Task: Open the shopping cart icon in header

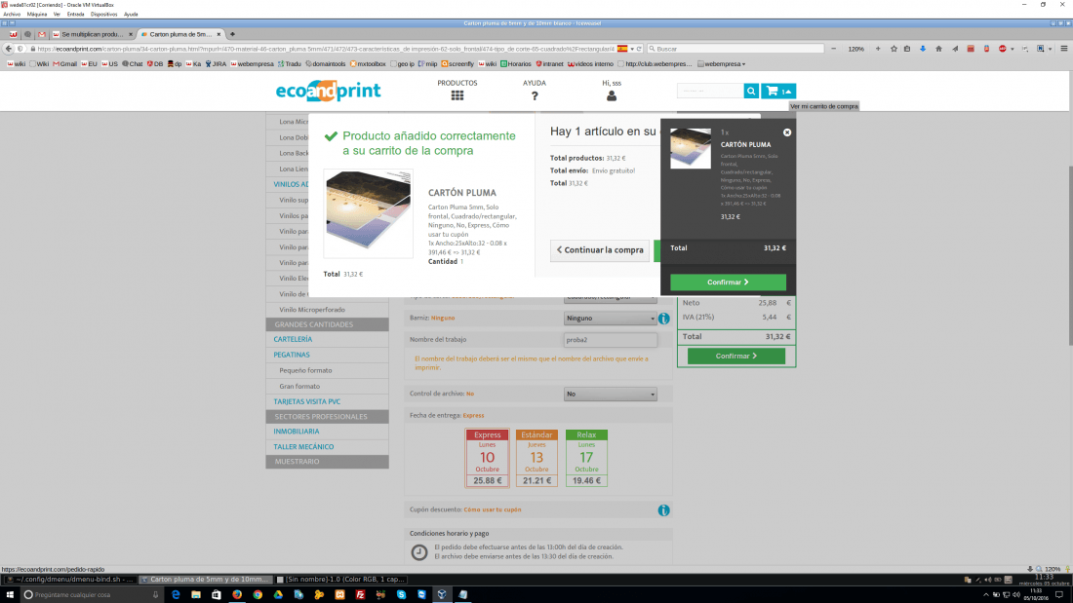Action: tap(778, 91)
